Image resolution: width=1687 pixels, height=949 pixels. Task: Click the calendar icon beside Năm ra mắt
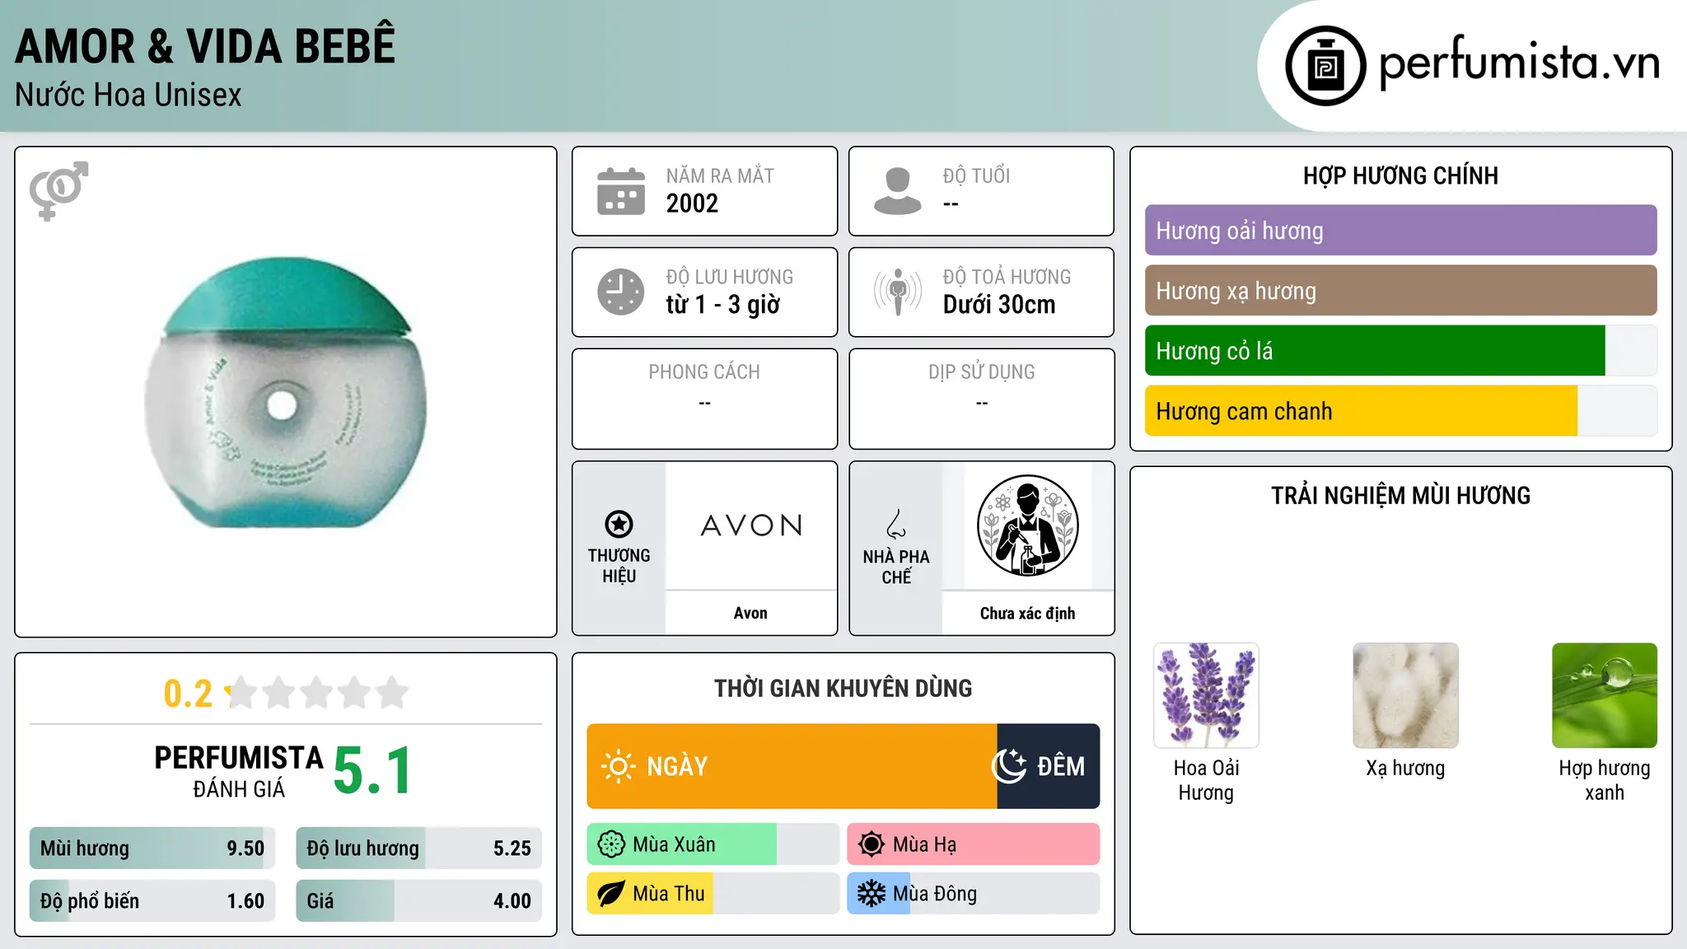(x=621, y=191)
